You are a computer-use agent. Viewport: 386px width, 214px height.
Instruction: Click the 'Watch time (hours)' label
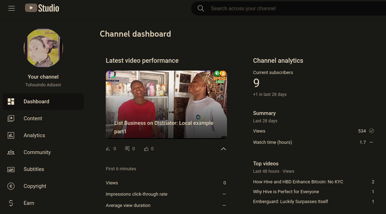(272, 142)
